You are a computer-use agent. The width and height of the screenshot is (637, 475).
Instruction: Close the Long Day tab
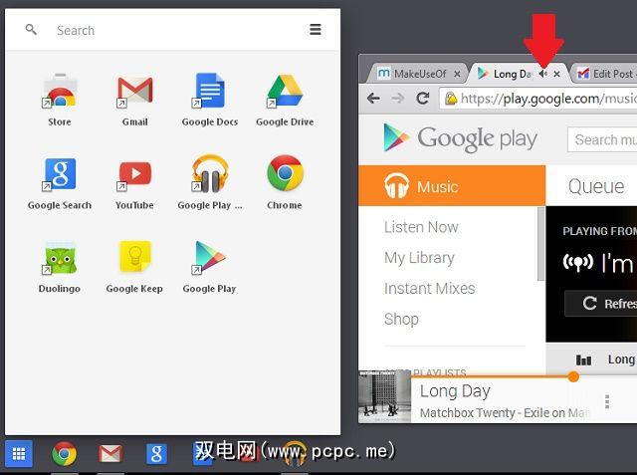click(x=557, y=74)
